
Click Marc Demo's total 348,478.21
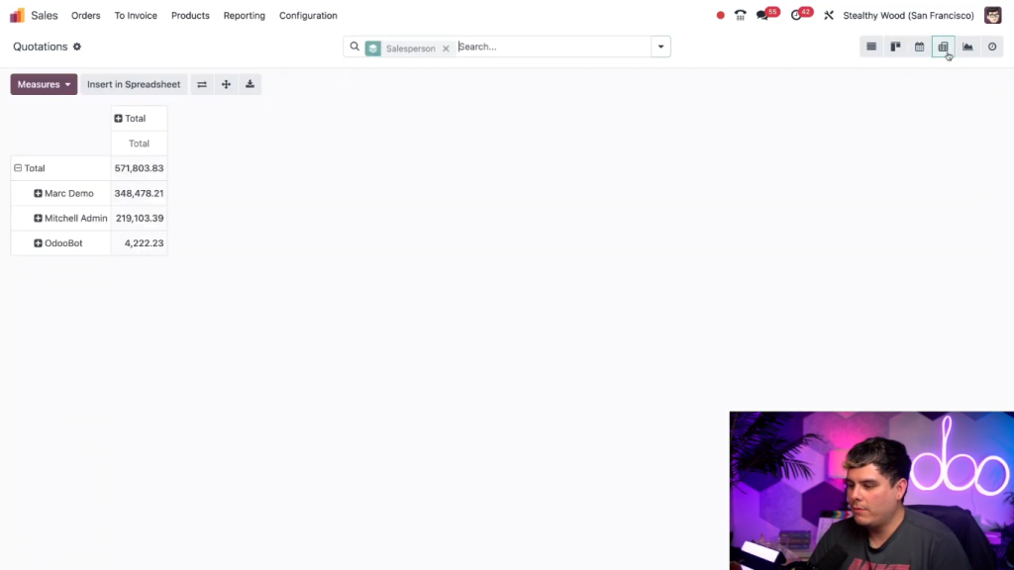[x=139, y=193]
